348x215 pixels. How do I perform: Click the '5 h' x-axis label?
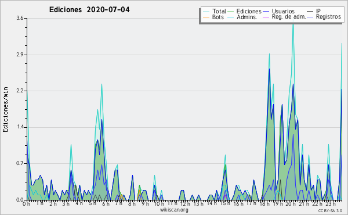(92, 203)
